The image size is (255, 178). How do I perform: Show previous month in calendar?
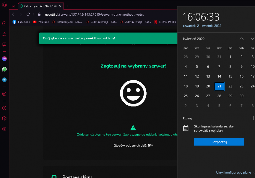pos(241,39)
